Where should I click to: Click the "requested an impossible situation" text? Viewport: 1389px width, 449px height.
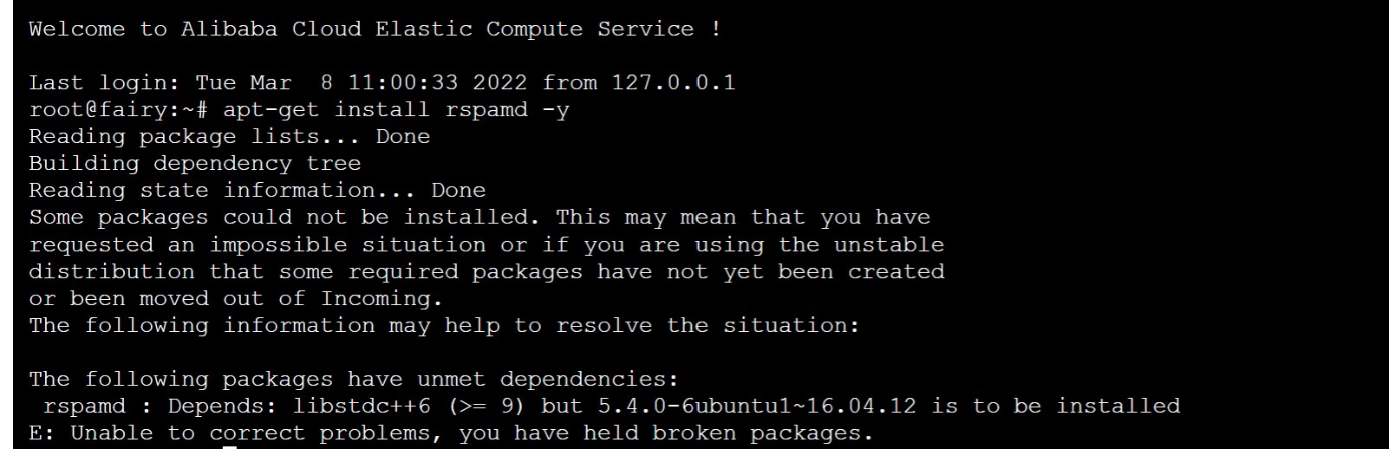coord(257,245)
